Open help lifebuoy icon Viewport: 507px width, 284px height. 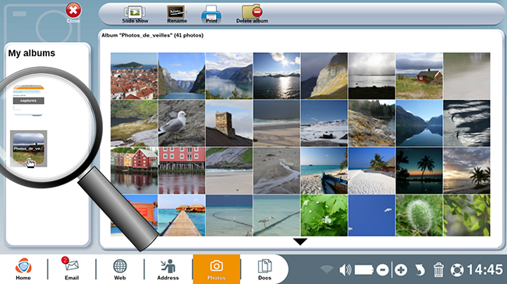click(457, 270)
